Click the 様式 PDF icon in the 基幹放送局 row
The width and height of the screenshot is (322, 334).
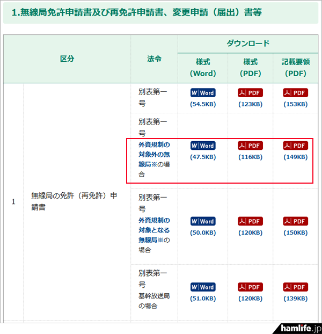(250, 287)
